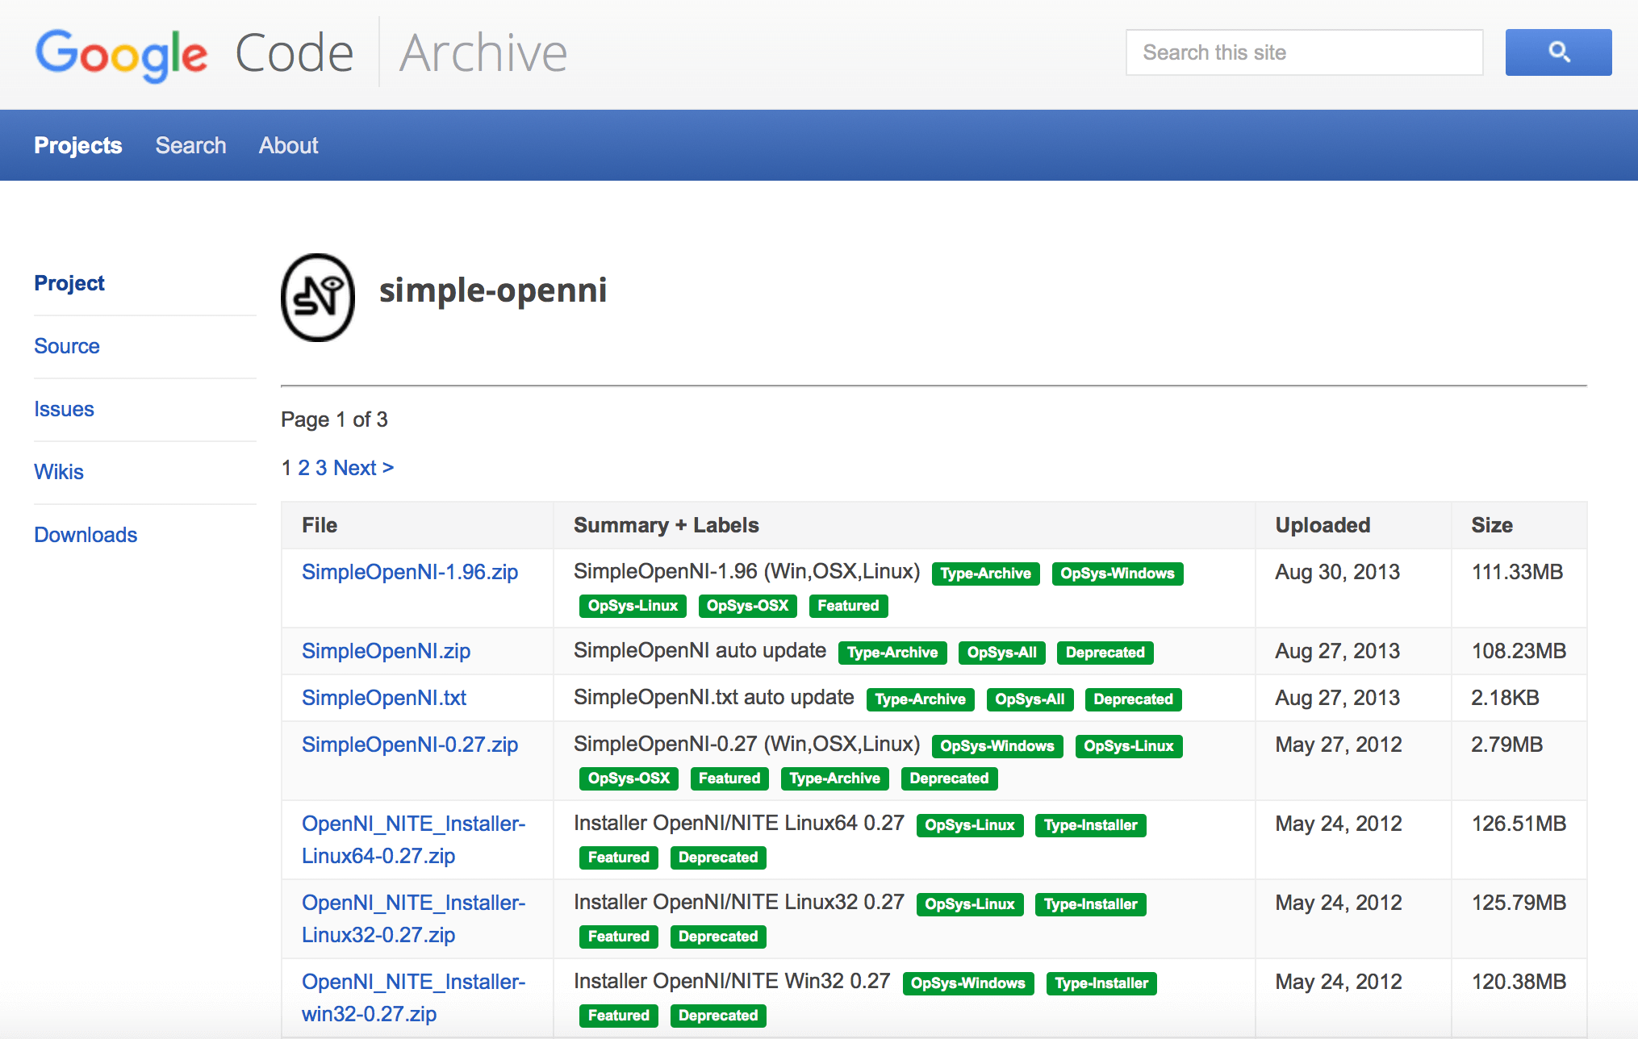The width and height of the screenshot is (1638, 1039).
Task: Go to page 3 of downloads
Action: (321, 468)
